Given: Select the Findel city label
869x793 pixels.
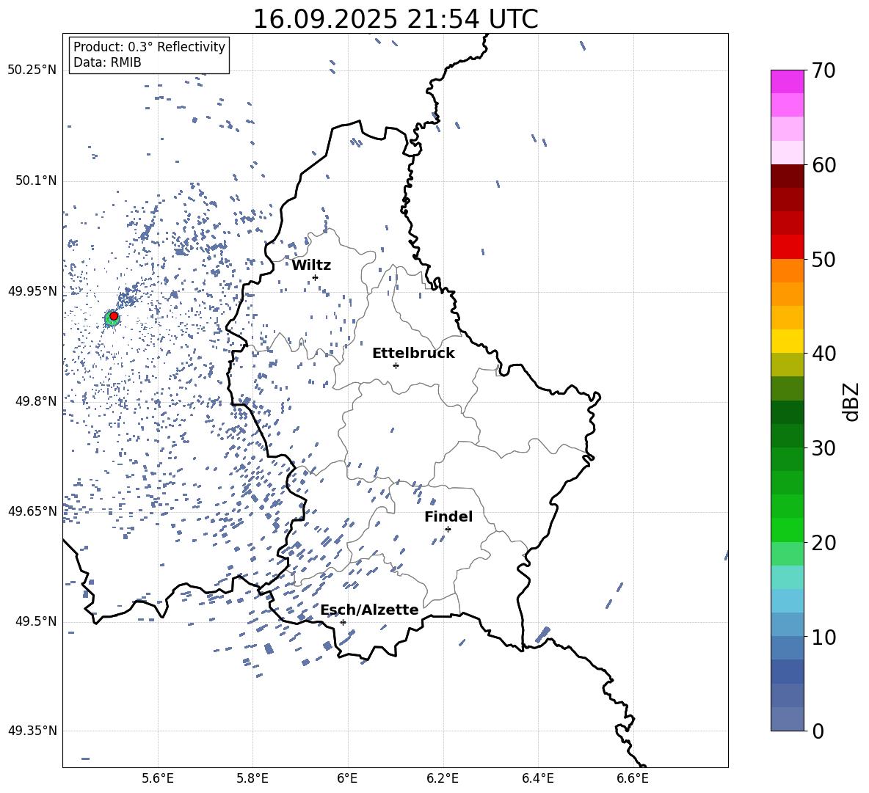Looking at the screenshot, I should point(448,516).
